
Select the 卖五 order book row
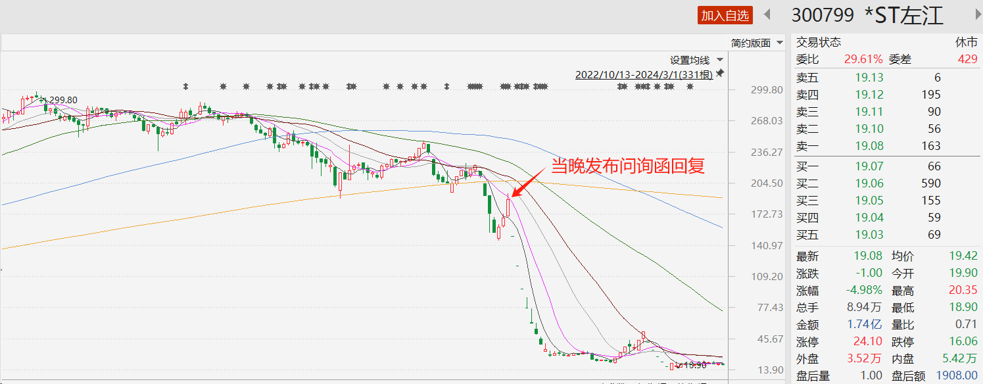868,78
